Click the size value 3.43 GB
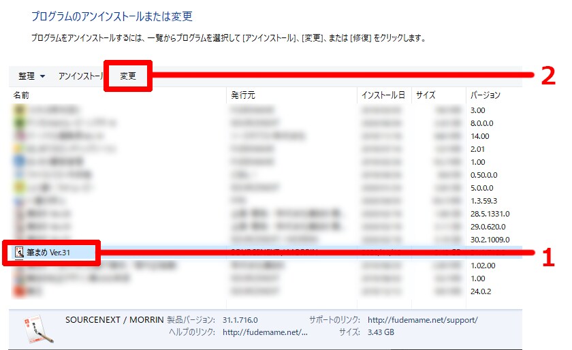Image resolution: width=572 pixels, height=350 pixels. point(381,332)
